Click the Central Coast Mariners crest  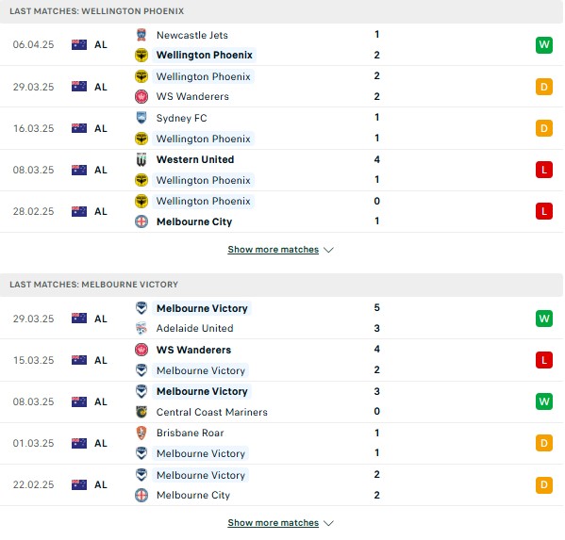[x=141, y=412]
